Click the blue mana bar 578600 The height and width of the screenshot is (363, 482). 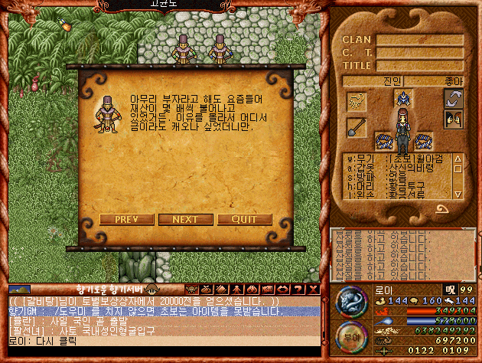click(441, 321)
